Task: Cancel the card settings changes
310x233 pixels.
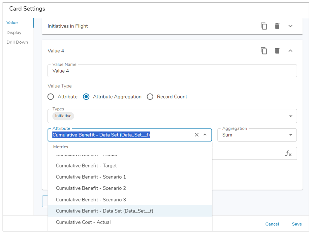Action: 272,224
